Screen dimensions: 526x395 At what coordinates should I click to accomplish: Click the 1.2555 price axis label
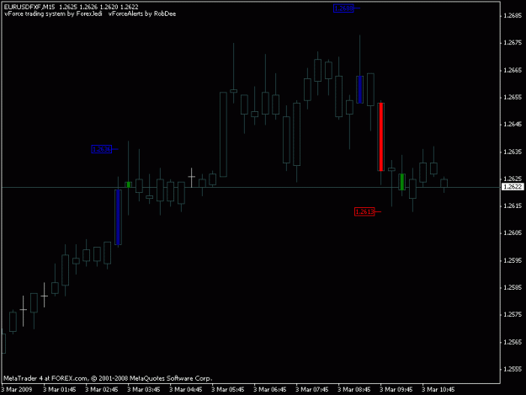coord(513,369)
